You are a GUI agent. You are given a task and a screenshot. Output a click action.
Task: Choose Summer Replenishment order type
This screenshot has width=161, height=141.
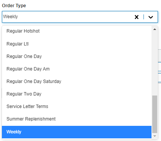[x=77, y=119]
